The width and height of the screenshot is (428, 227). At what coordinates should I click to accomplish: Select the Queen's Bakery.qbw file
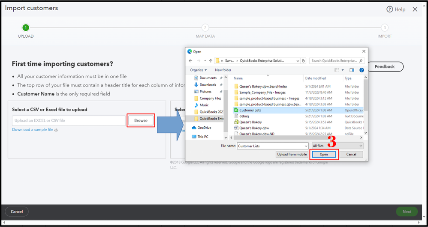pyautogui.click(x=254, y=128)
